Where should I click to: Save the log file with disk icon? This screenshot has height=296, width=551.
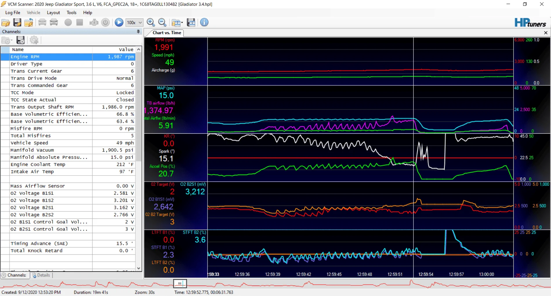point(17,22)
